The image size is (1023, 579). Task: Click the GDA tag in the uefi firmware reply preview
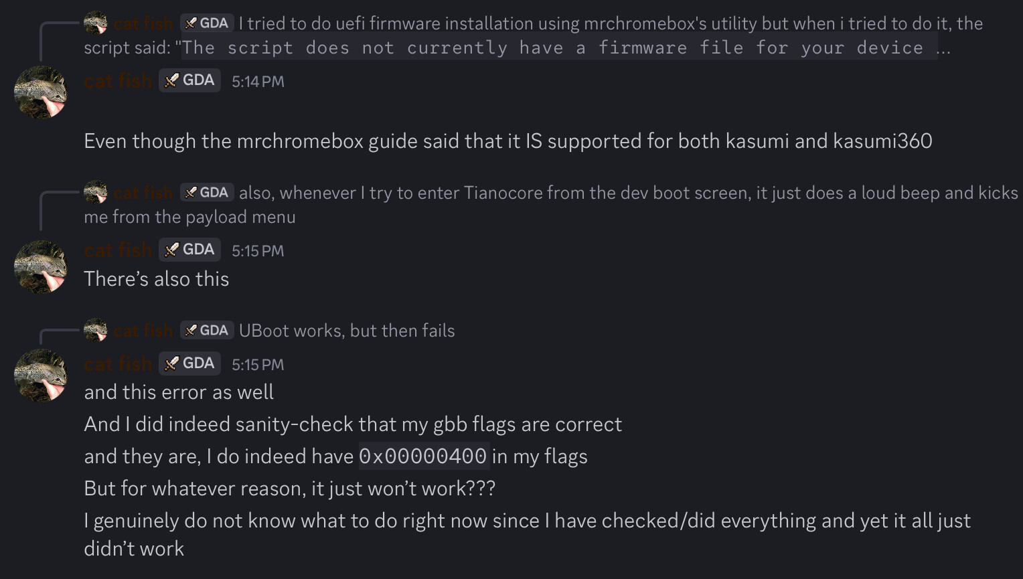tap(207, 23)
